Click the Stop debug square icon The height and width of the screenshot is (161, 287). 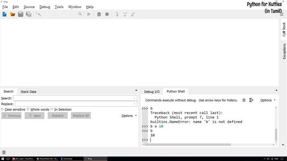pos(107,14)
